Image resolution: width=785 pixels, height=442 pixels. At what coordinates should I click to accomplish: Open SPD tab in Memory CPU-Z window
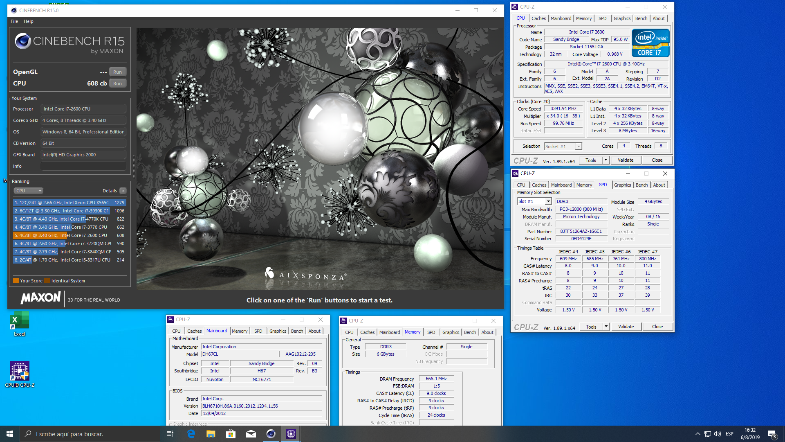tap(431, 332)
